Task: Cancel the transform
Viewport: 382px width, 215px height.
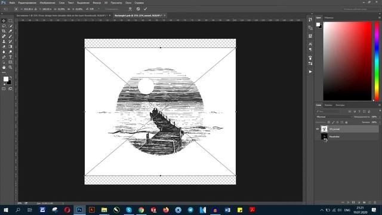Action: pyautogui.click(x=138, y=9)
